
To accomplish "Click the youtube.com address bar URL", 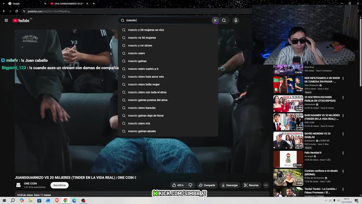I will coord(49,11).
